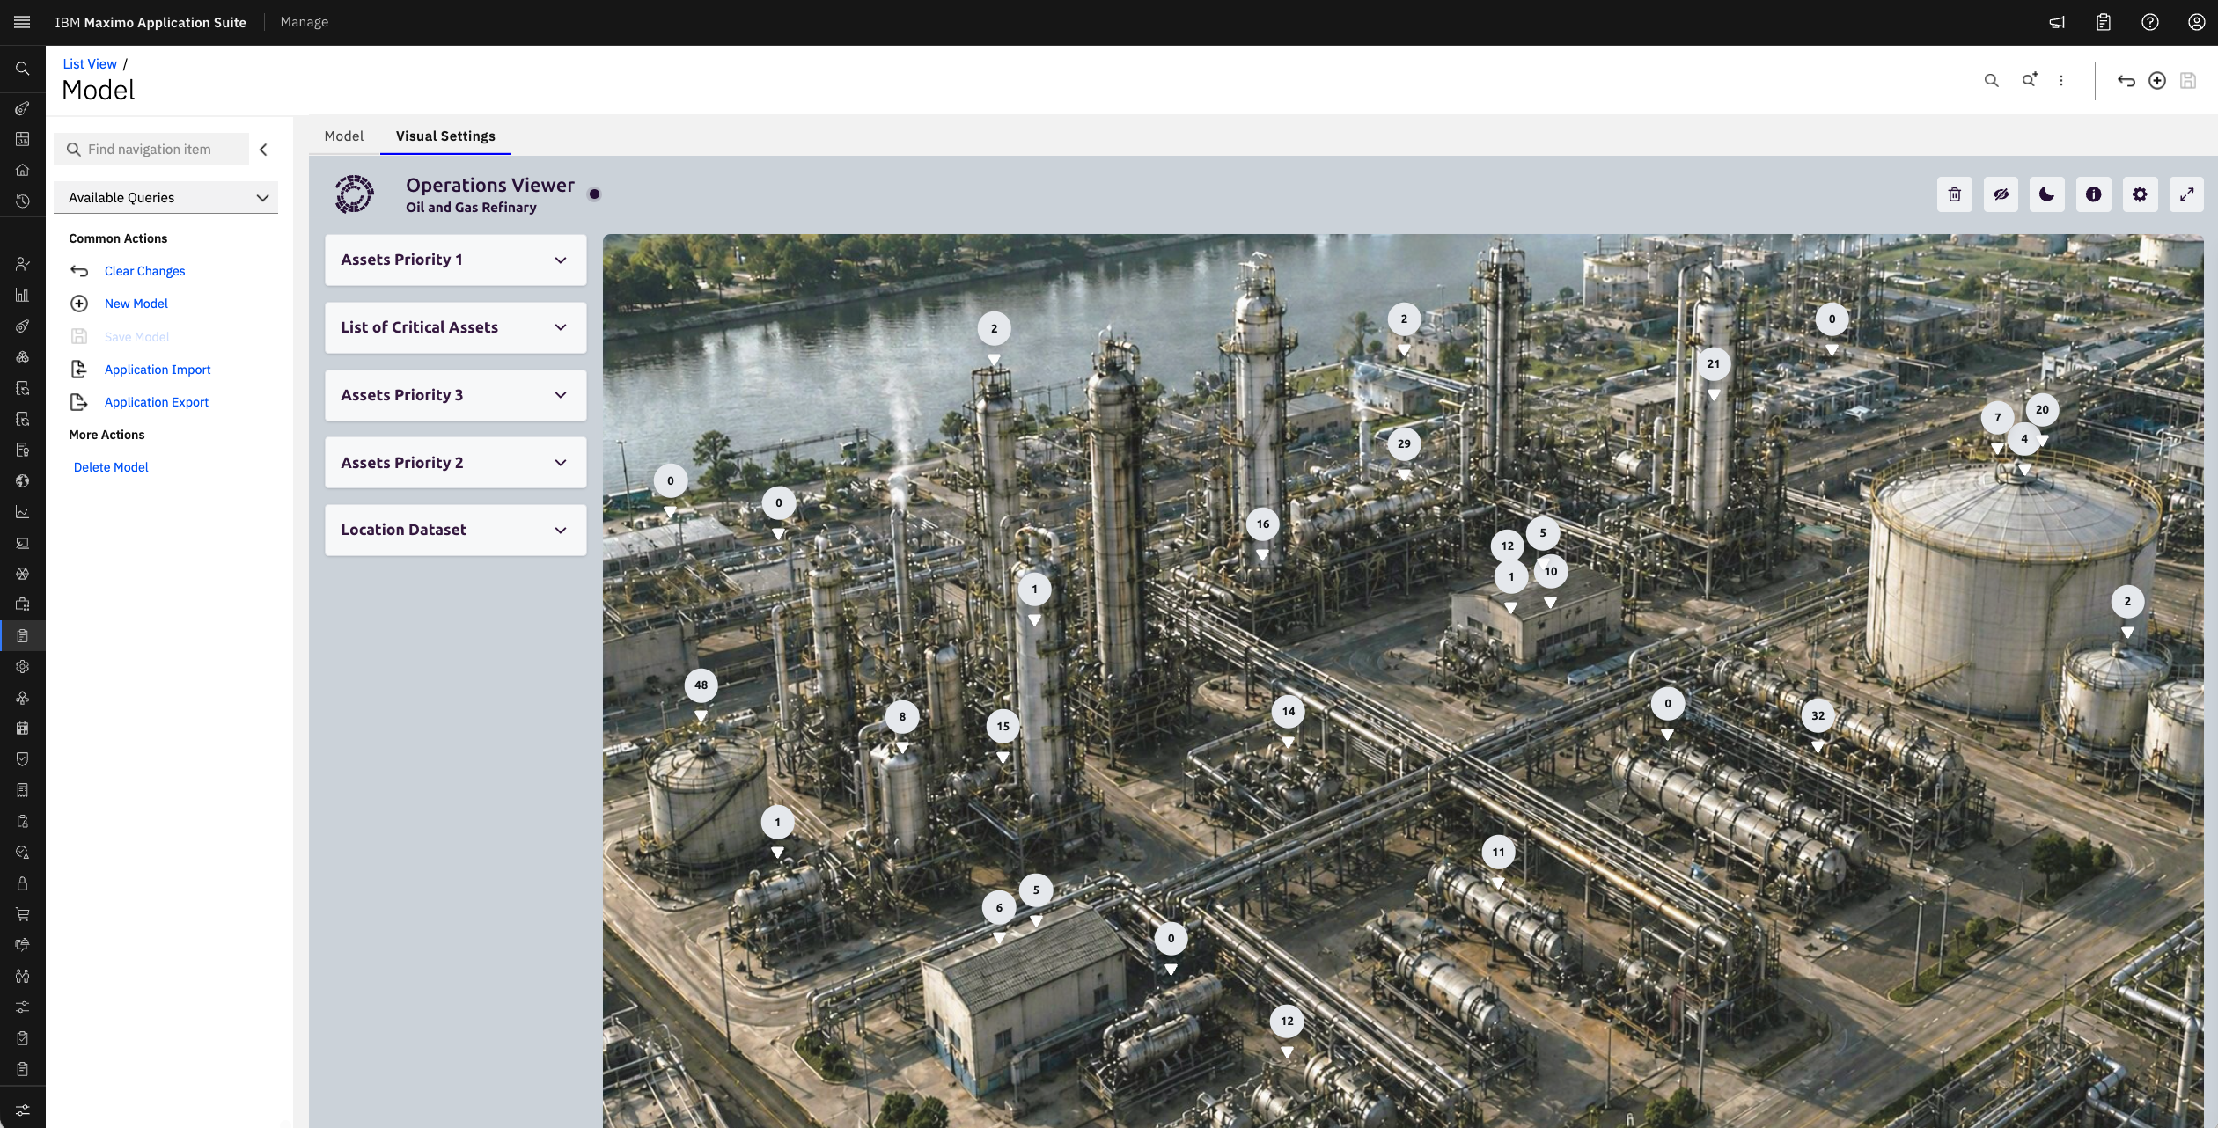Screen dimensions: 2218x1128
Task: Expand the Assets Priority 1 panel
Action: click(x=456, y=260)
